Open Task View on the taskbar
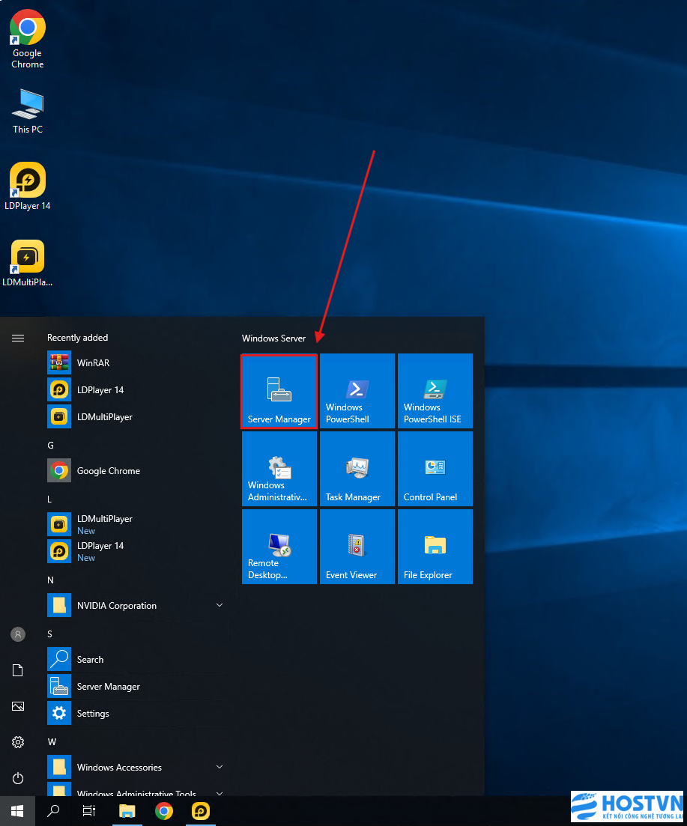The width and height of the screenshot is (687, 826). pyautogui.click(x=89, y=811)
